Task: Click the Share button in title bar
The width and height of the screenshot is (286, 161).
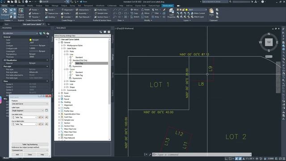Action: point(84,2)
